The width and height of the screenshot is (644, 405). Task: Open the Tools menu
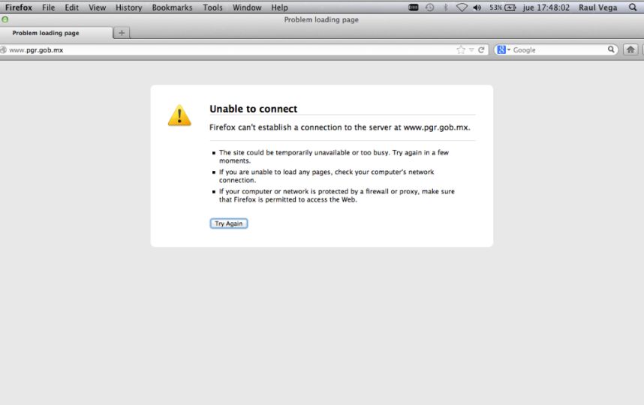point(212,7)
